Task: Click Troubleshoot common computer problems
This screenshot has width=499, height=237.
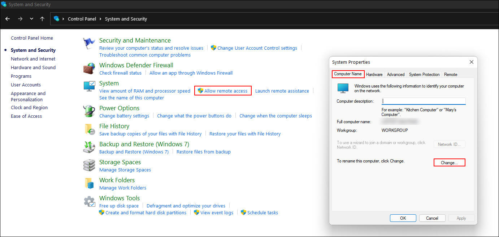Action: [x=145, y=55]
